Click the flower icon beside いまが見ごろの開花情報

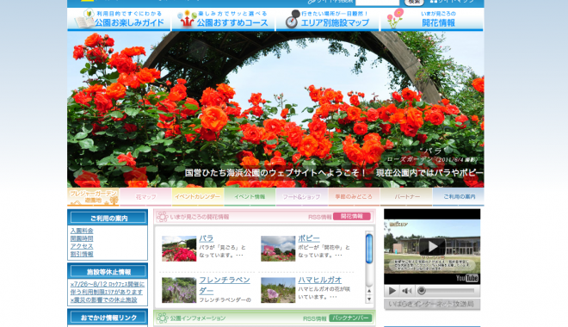(x=163, y=217)
